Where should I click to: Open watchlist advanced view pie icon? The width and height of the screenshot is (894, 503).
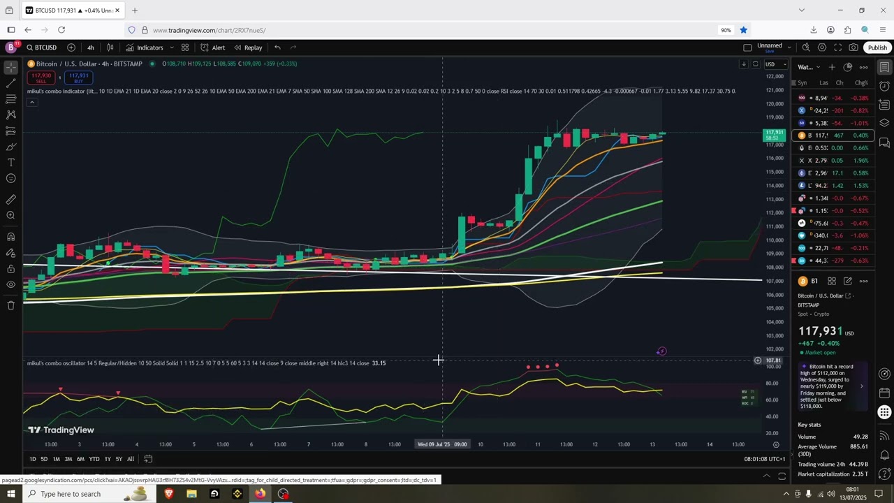847,67
